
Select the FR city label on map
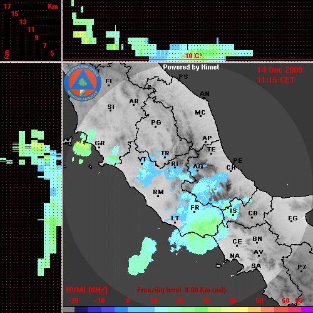(x=195, y=208)
